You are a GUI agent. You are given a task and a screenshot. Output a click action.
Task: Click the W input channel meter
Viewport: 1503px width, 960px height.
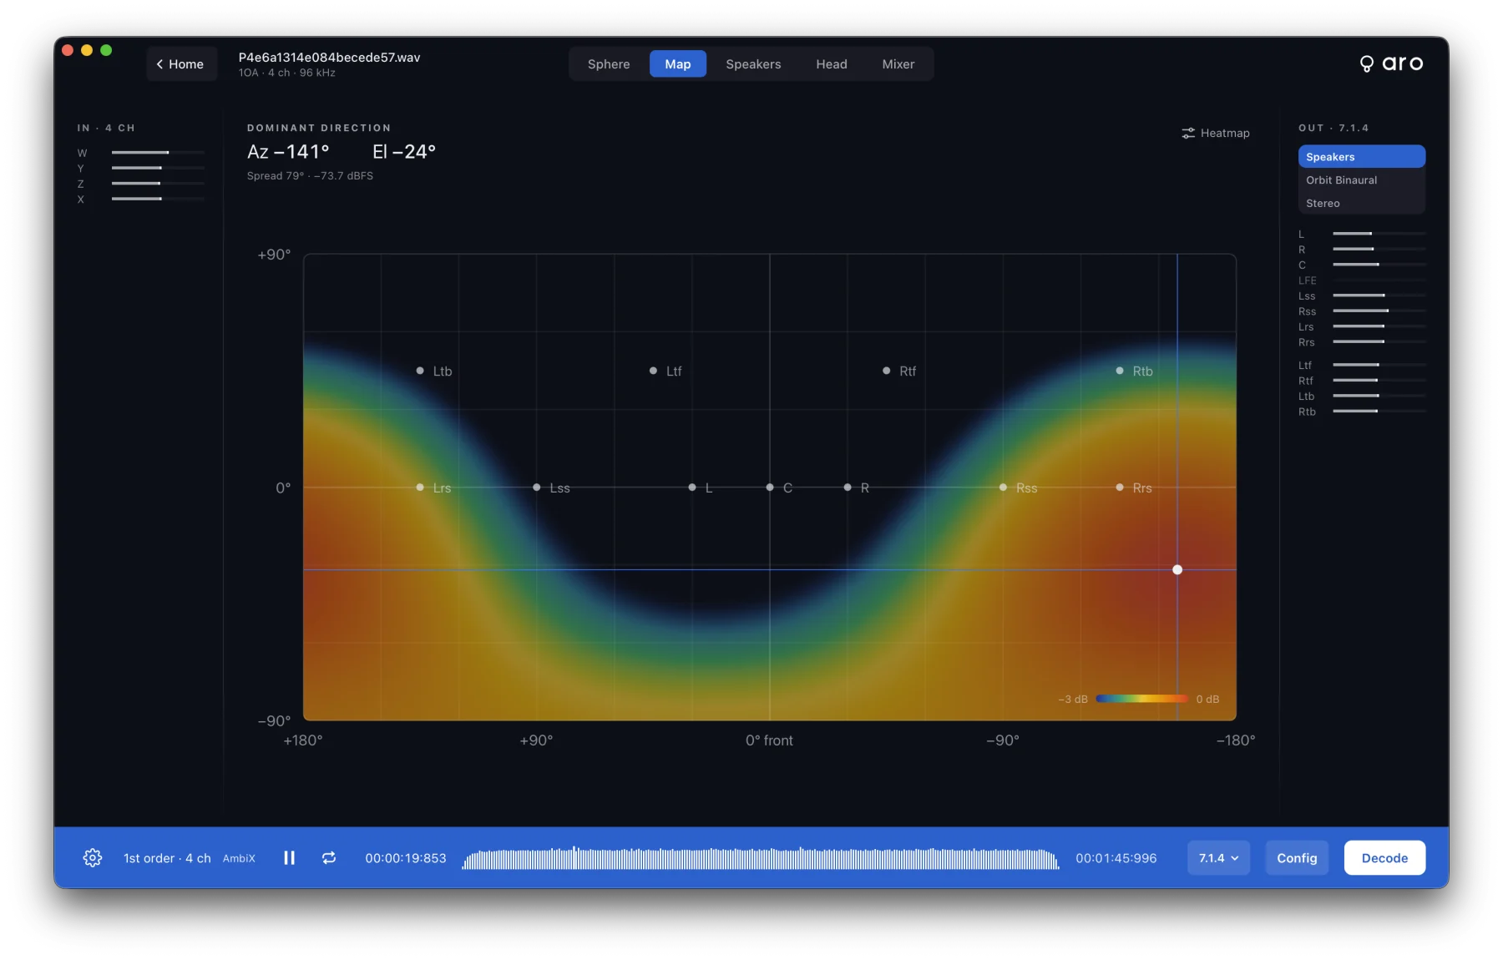[158, 153]
